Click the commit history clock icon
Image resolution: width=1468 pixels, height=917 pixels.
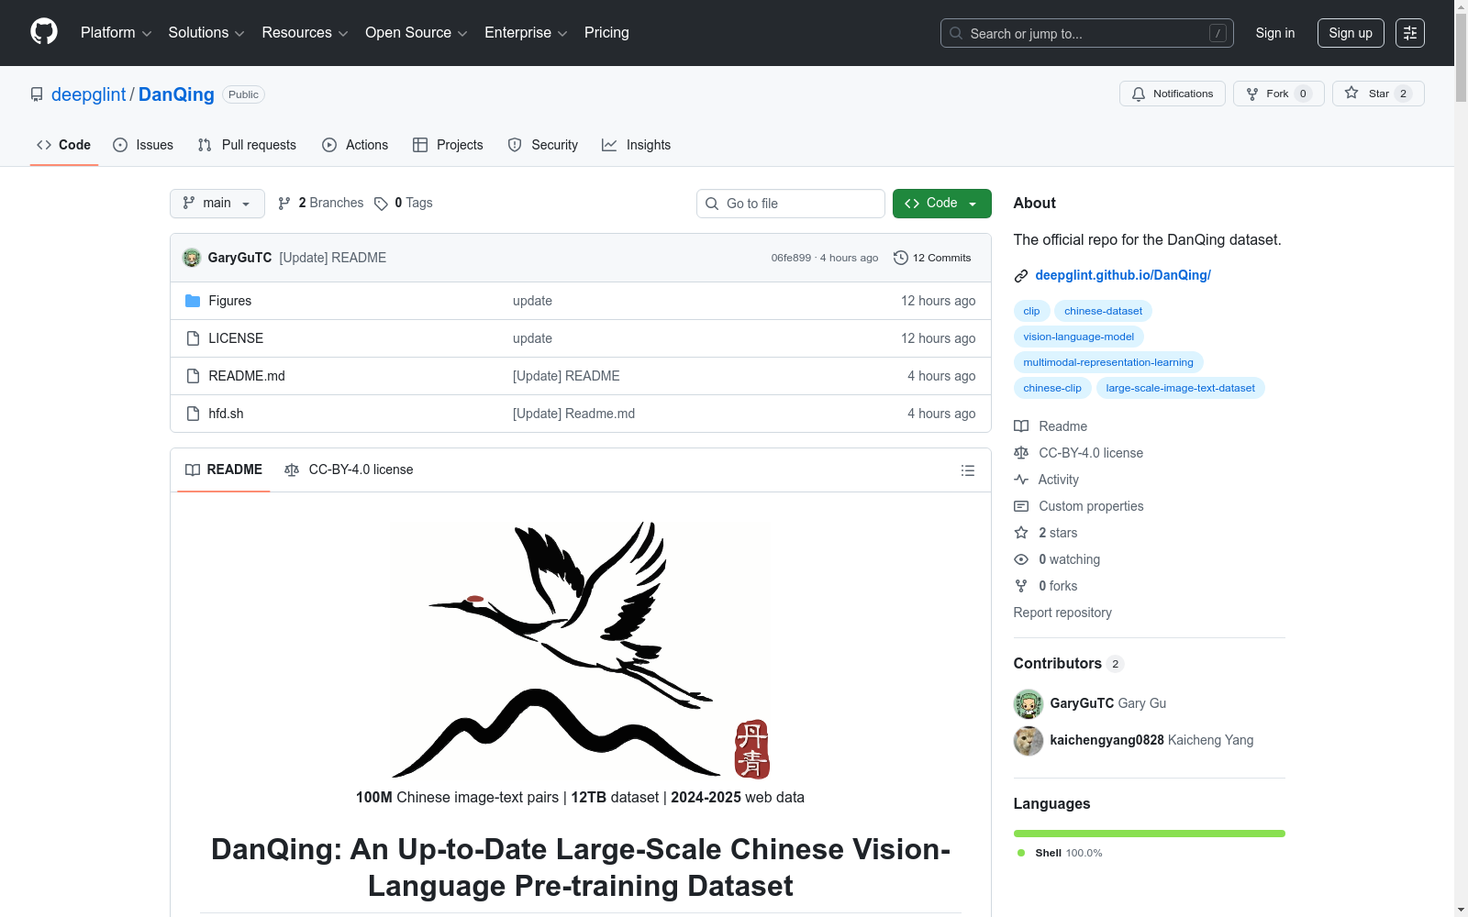[x=901, y=258]
